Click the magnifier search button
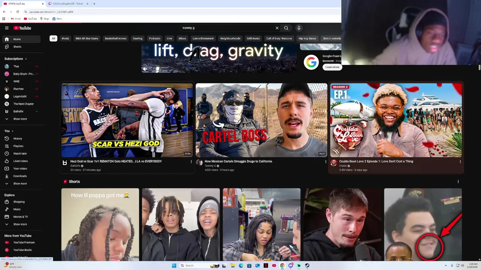The height and width of the screenshot is (270, 481). click(286, 28)
